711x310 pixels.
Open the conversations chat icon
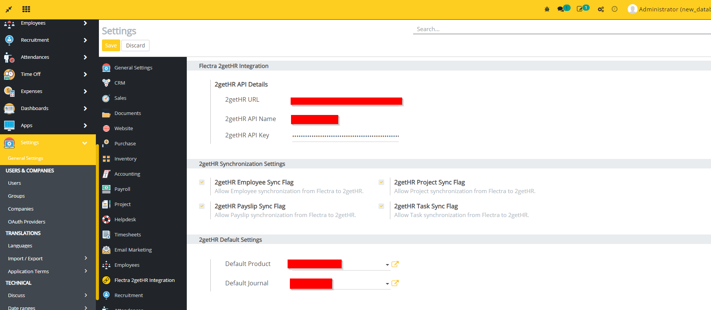pos(561,9)
